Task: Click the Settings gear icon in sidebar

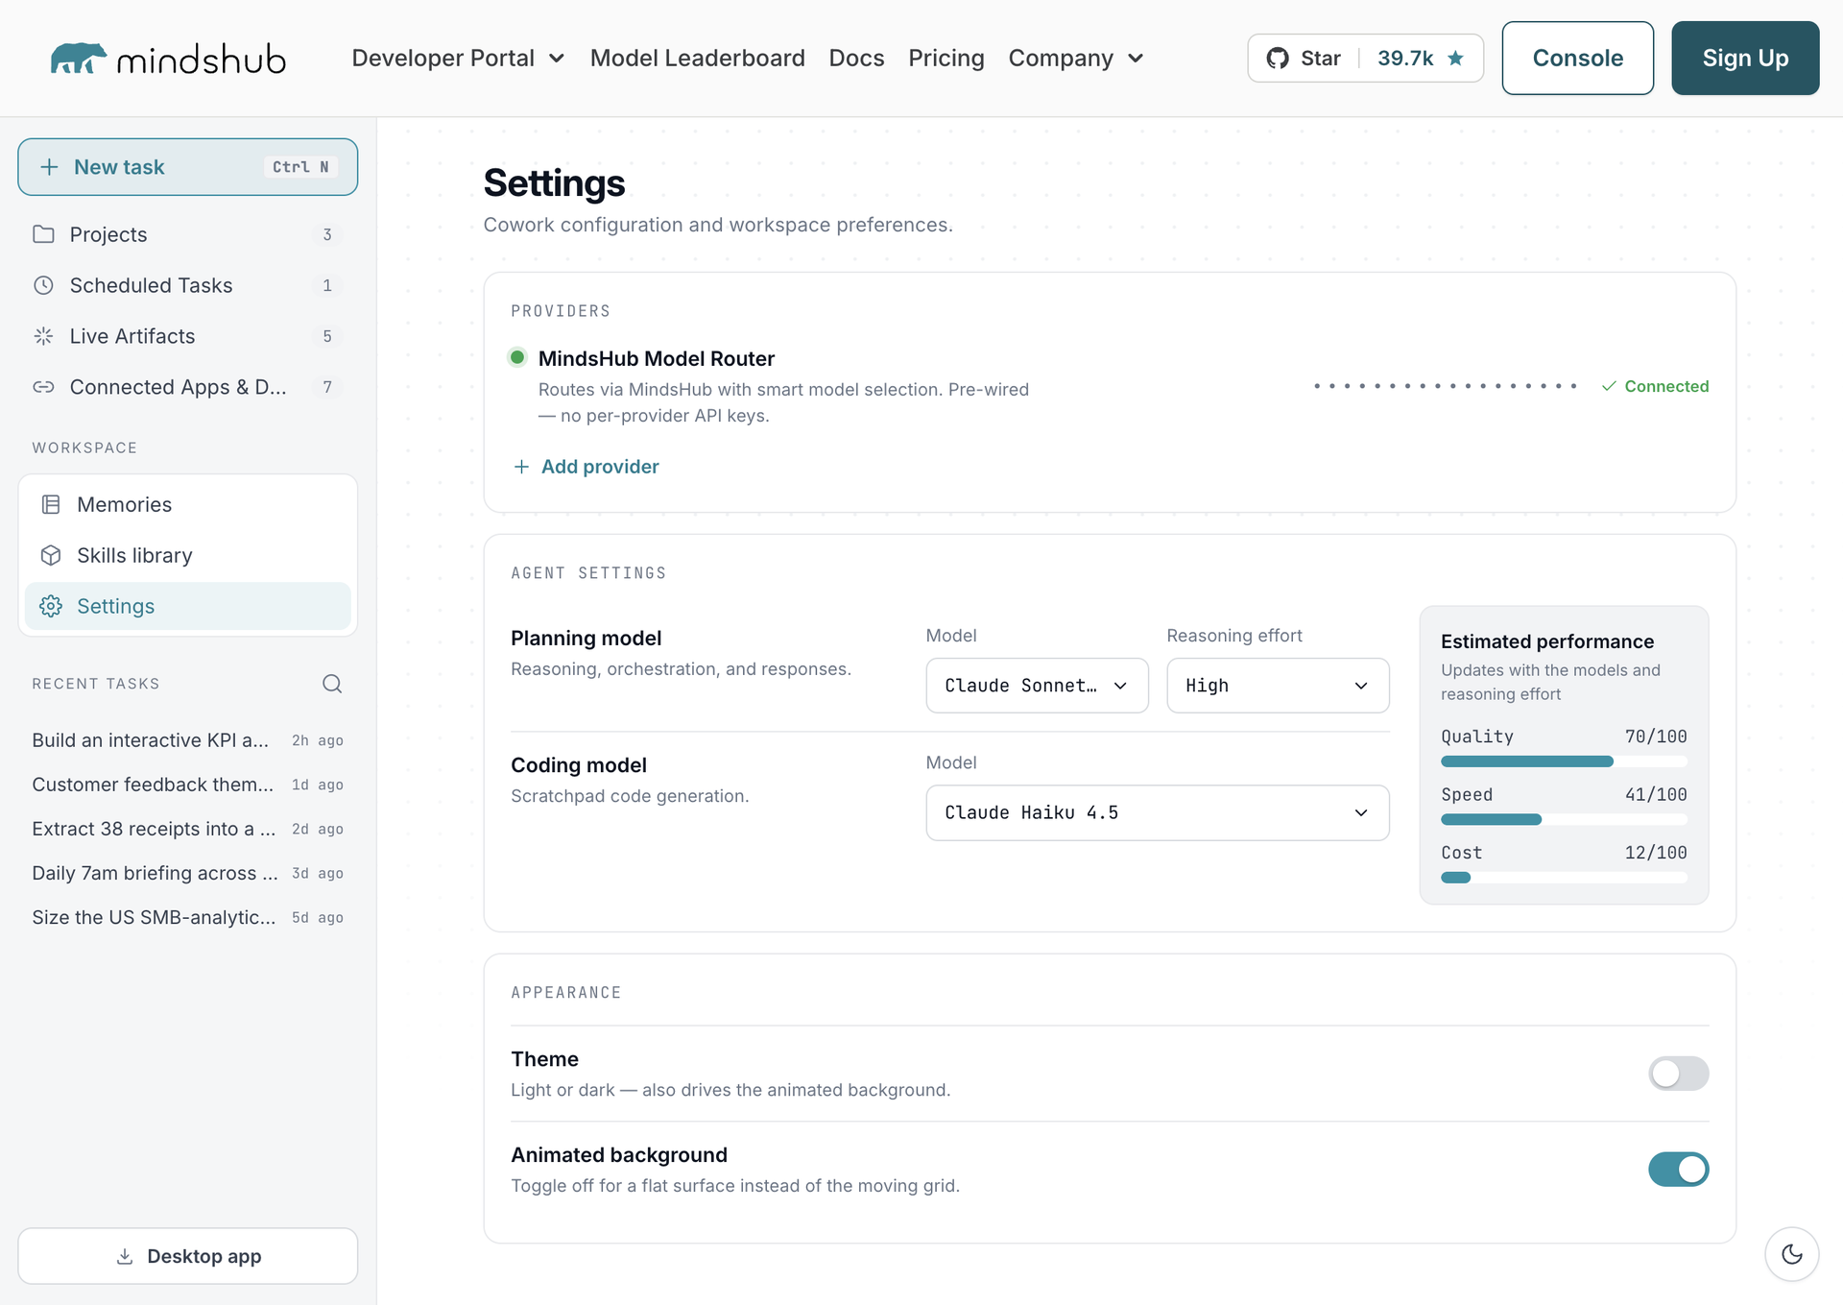Action: click(51, 606)
